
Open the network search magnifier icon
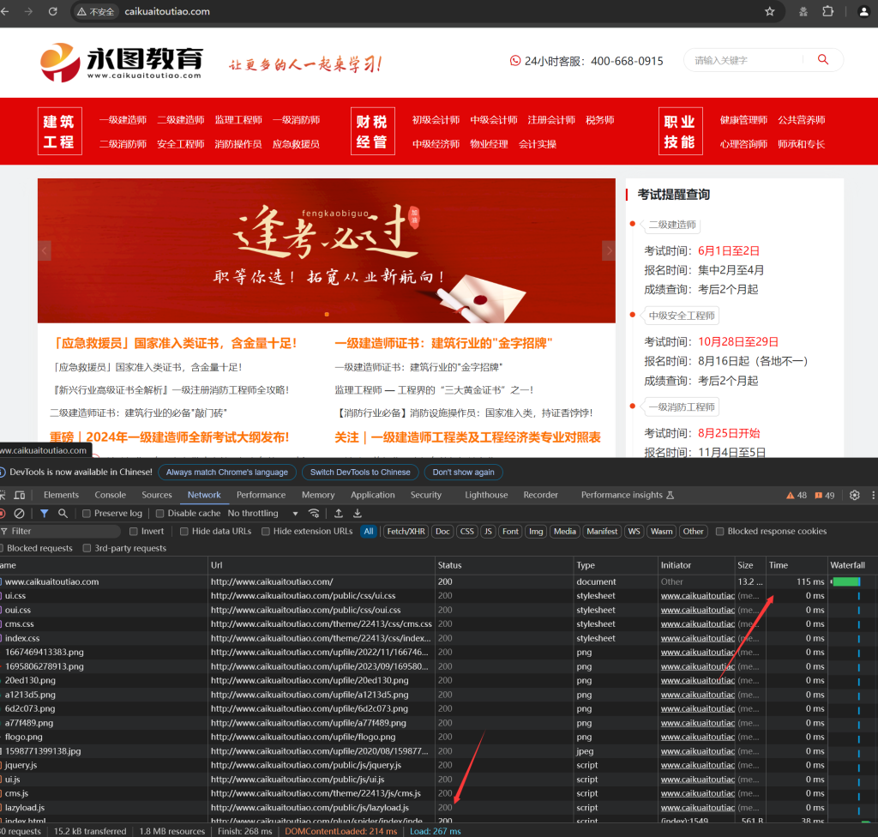pyautogui.click(x=63, y=513)
